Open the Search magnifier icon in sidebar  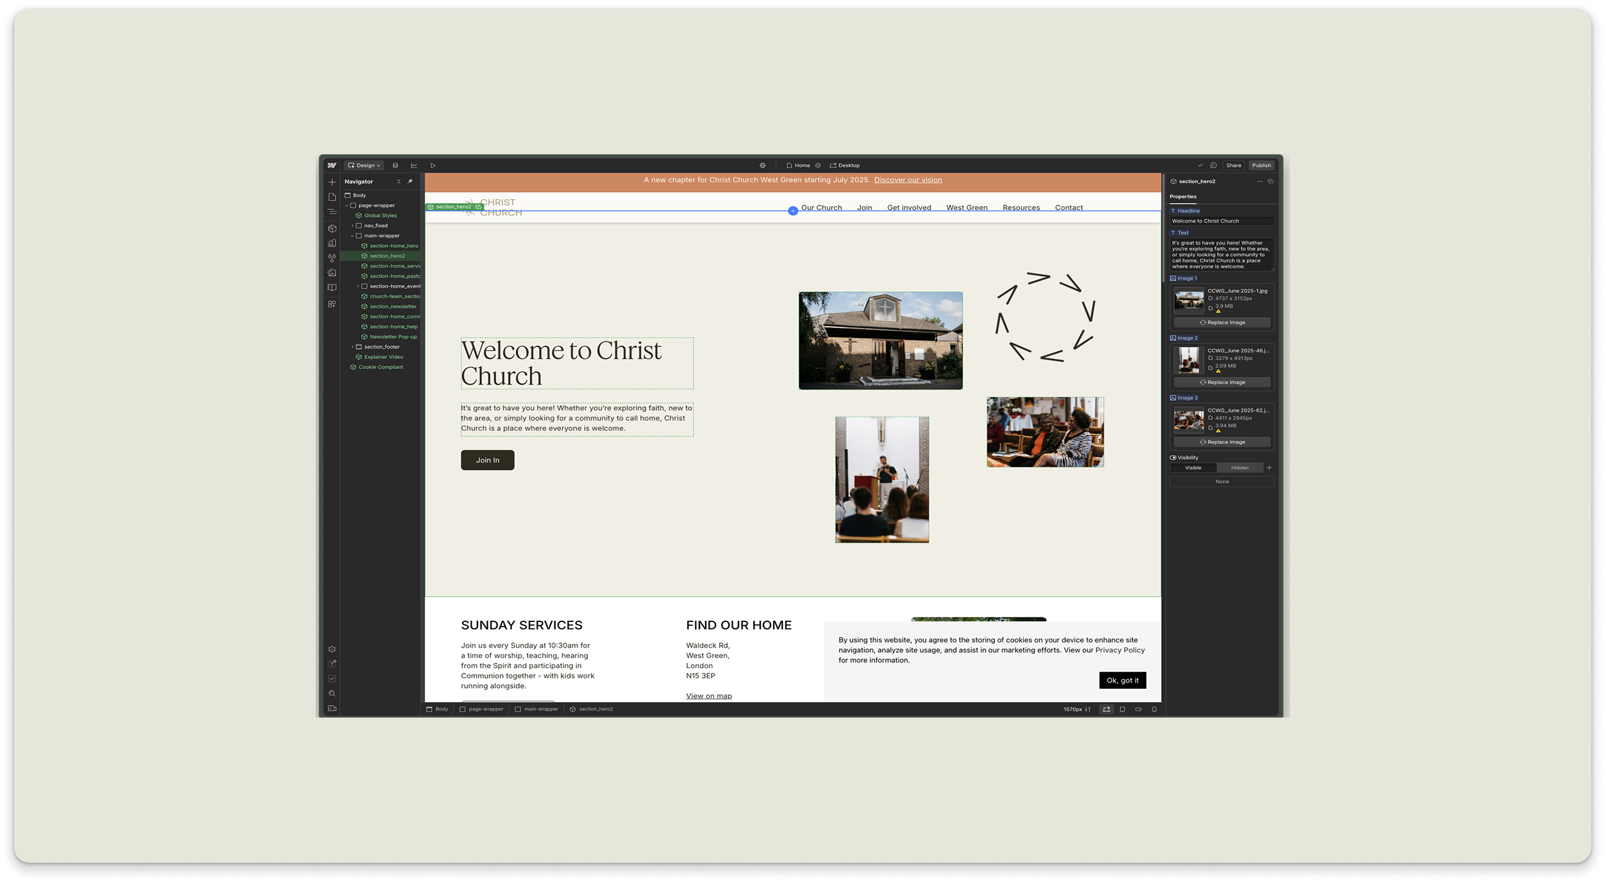[332, 693]
